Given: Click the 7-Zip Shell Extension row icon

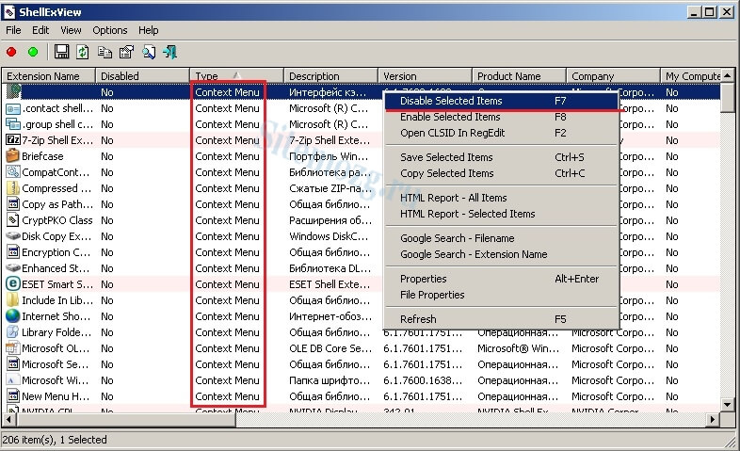Looking at the screenshot, I should (13, 140).
